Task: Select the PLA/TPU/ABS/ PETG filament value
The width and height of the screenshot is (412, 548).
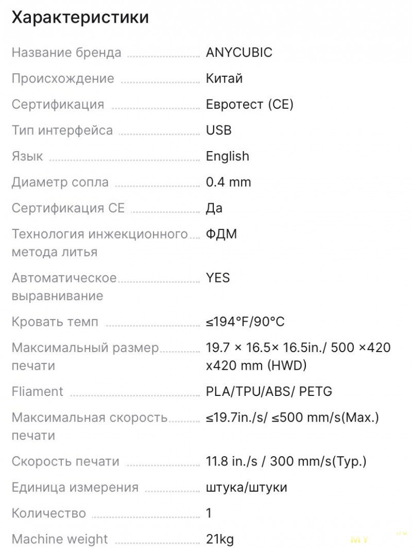Action: pyautogui.click(x=269, y=391)
